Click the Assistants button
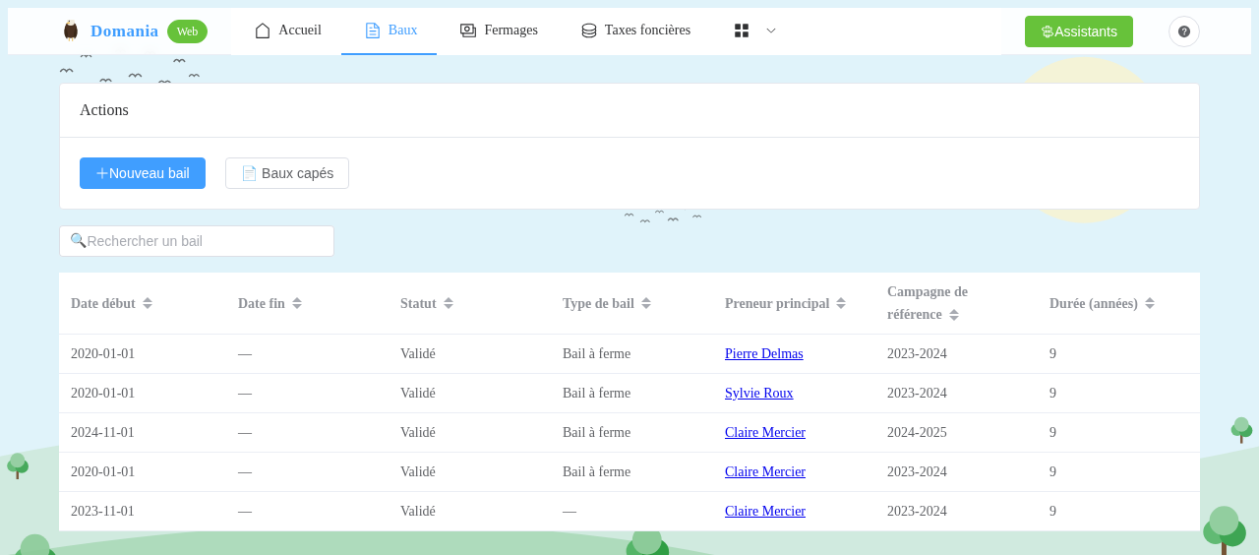This screenshot has width=1259, height=555. [x=1079, y=31]
